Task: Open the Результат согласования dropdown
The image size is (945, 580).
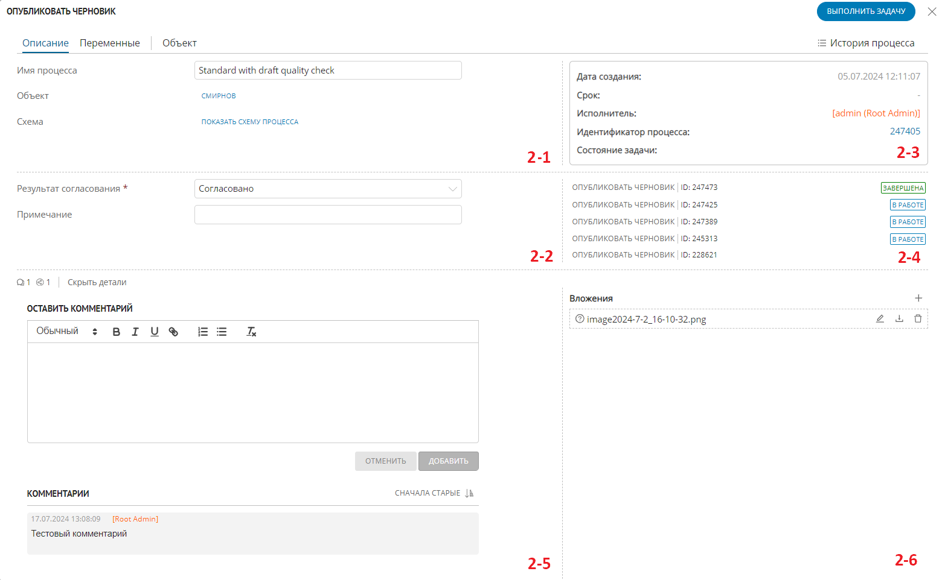Action: (328, 189)
